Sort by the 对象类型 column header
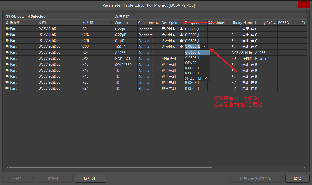 (22, 23)
